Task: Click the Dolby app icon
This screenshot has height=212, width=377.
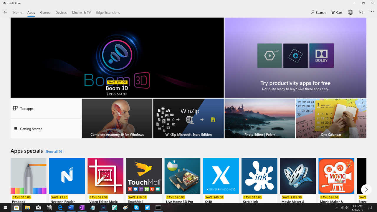Action: point(321,56)
